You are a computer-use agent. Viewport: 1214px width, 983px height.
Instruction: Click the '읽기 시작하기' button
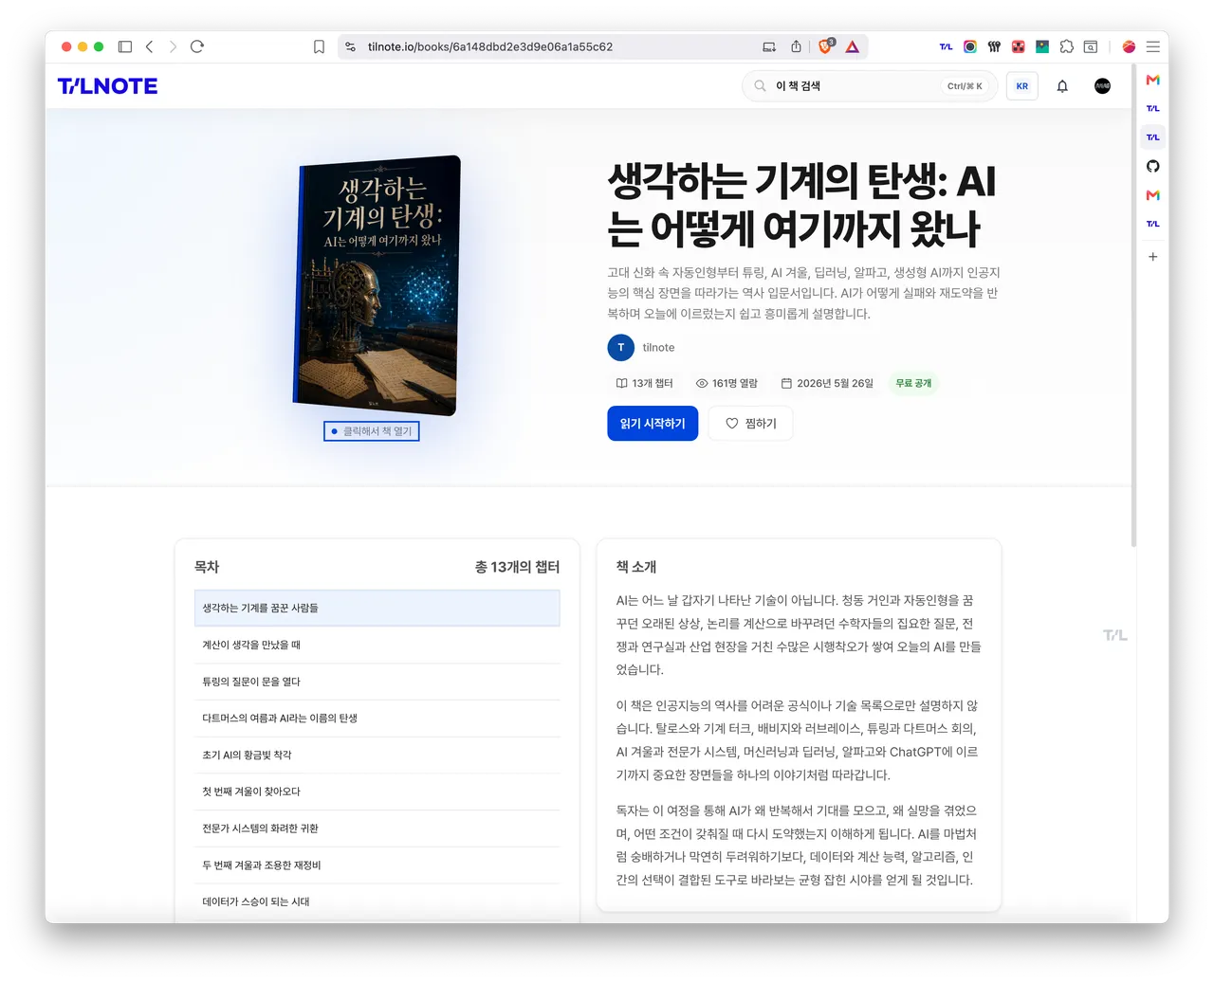click(x=653, y=424)
